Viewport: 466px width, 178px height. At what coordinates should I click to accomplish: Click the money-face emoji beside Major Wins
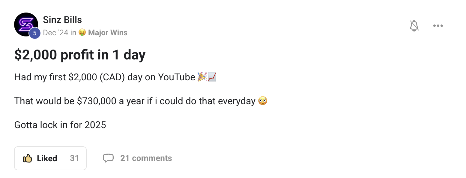tap(82, 32)
